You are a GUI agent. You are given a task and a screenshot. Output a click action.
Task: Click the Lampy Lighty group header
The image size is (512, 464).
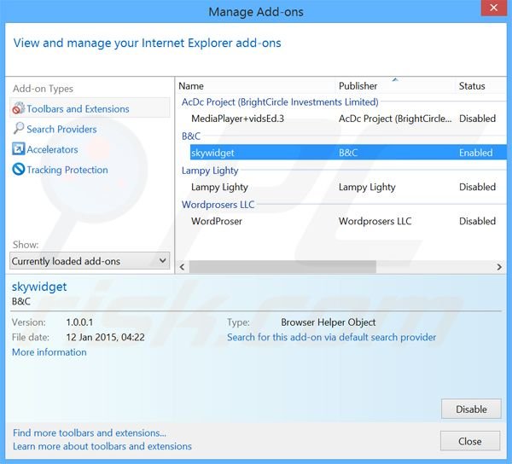[x=210, y=171]
